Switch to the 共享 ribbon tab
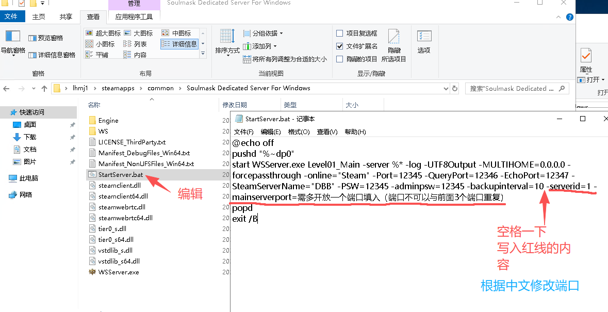The width and height of the screenshot is (608, 312). coord(66,17)
